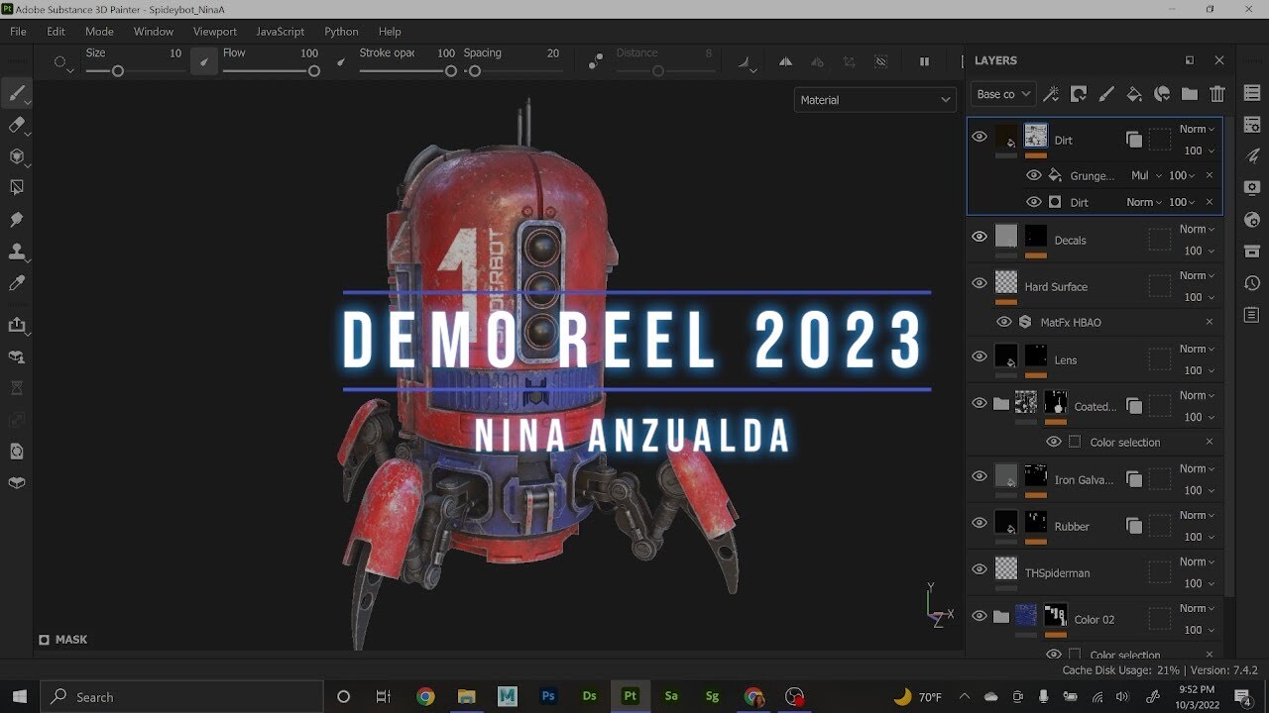Screen dimensions: 1269x713
Task: Open the Material viewport mode dropdown
Action: (x=874, y=99)
